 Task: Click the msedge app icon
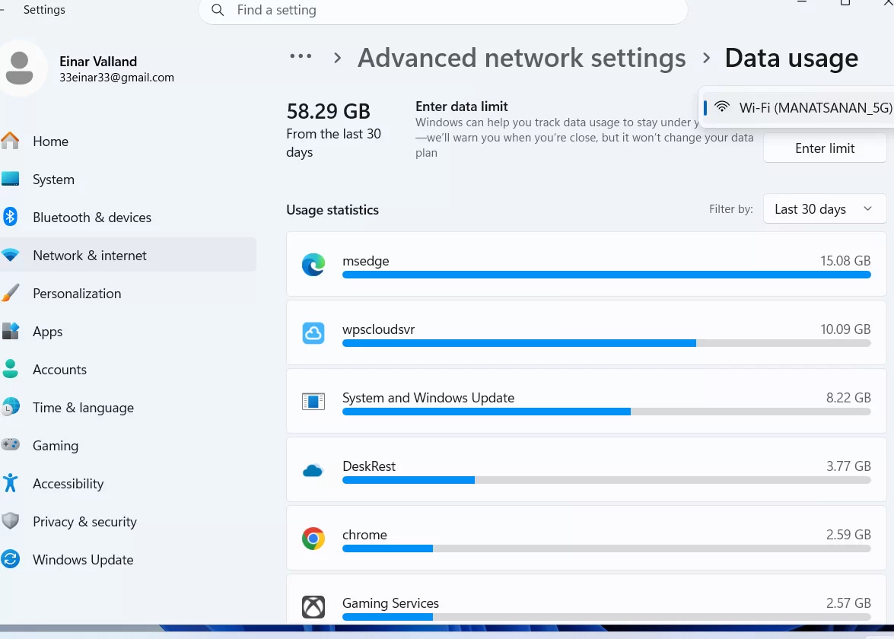[313, 265]
